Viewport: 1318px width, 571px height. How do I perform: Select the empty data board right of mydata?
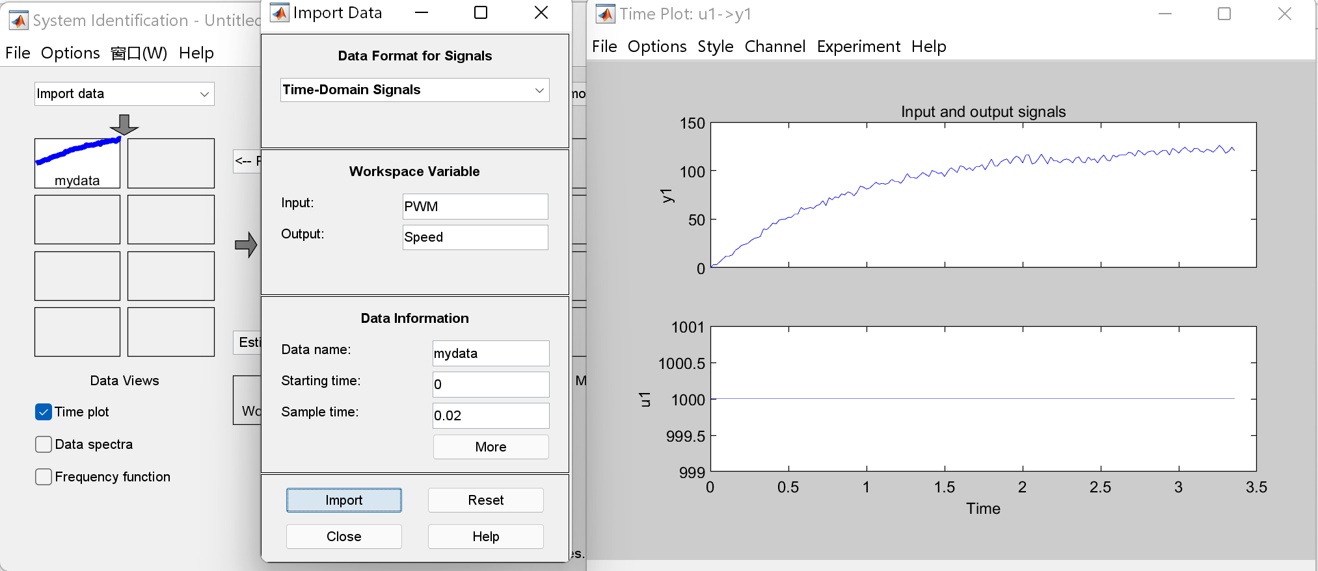(x=171, y=163)
